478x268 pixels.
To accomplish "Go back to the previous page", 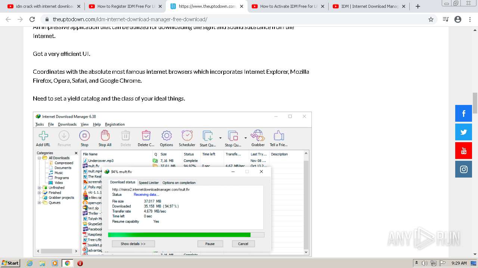I will tap(8, 19).
